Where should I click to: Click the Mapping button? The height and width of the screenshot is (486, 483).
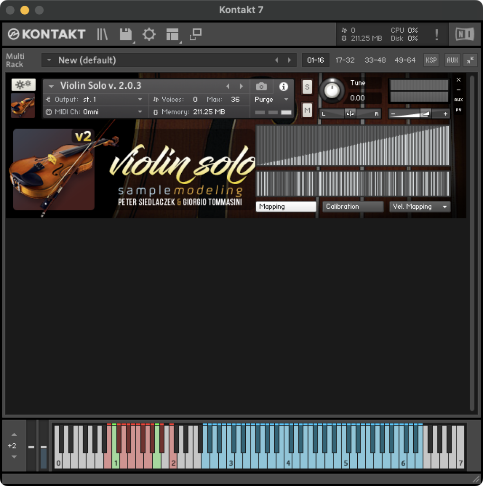[286, 206]
